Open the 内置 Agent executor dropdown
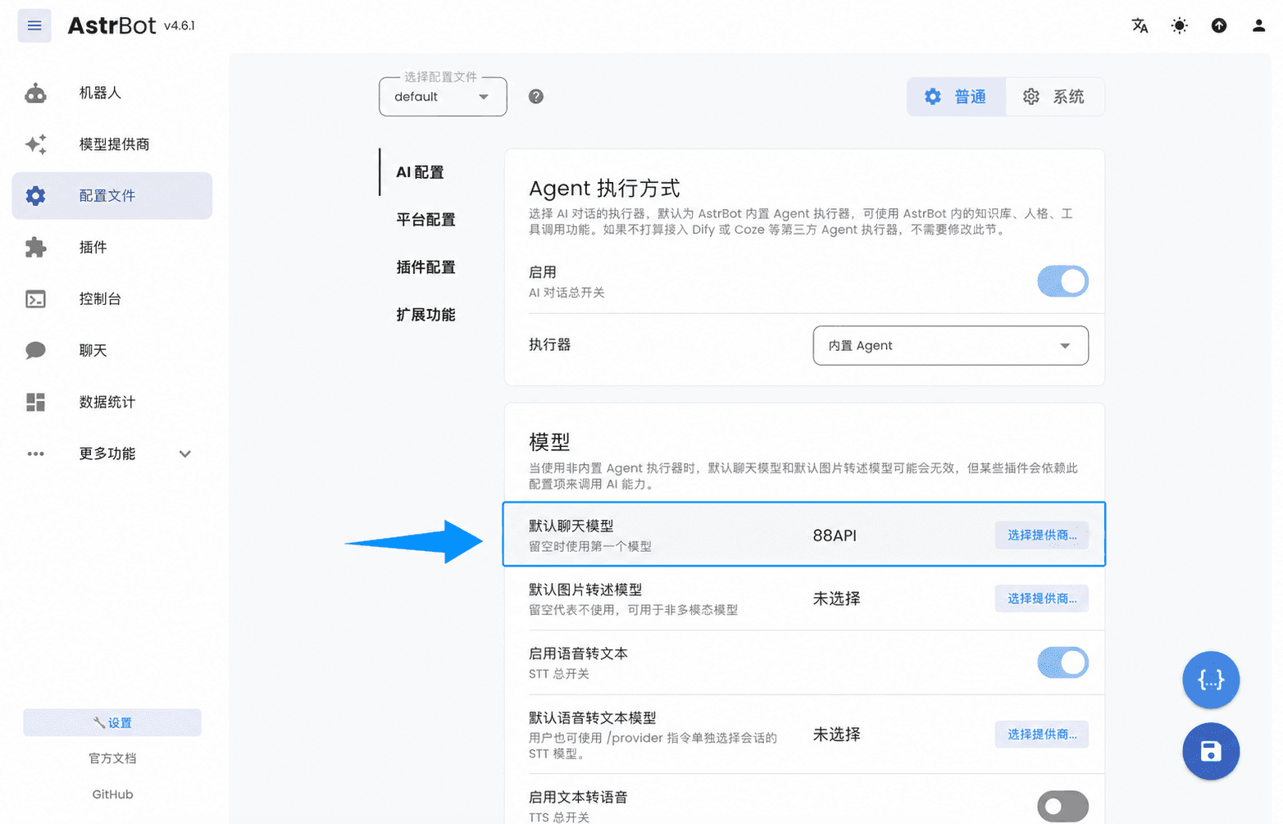Screen dimensions: 1283x824 950,345
